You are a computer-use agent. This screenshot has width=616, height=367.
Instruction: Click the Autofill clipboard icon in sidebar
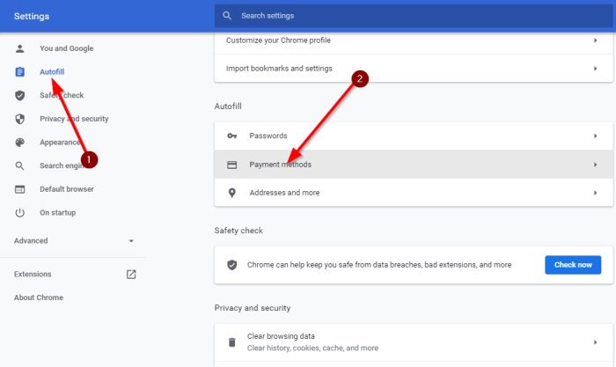point(20,71)
